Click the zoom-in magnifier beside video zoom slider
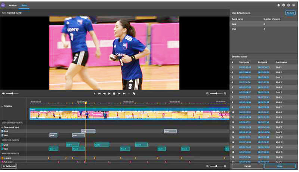This screenshot has height=172, width=299. 225,93
